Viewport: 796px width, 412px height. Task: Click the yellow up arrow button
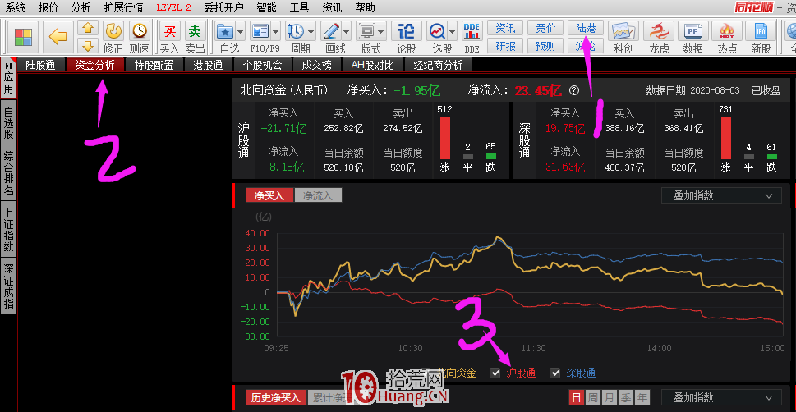(89, 29)
